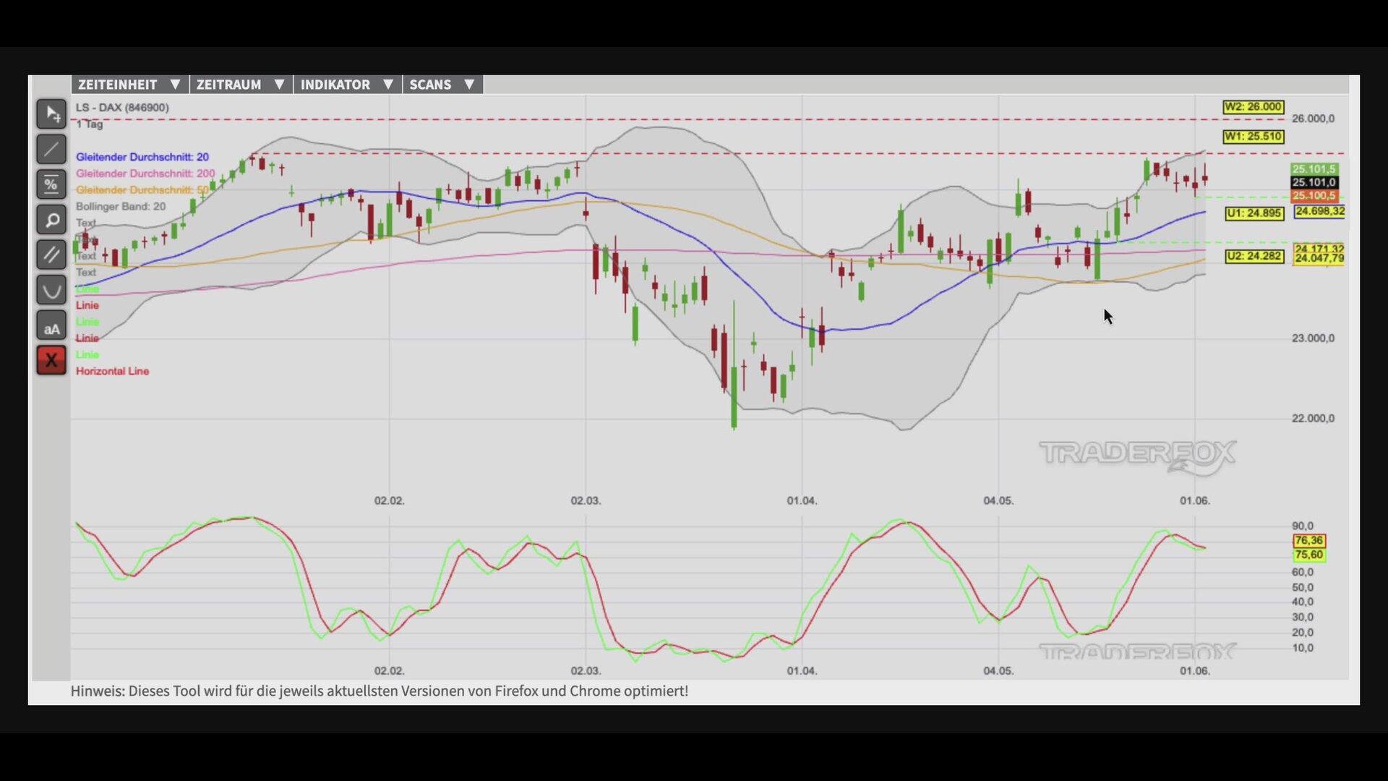Click legend entry Bollinger Band: 20
This screenshot has width=1388, height=781.
[x=121, y=207]
